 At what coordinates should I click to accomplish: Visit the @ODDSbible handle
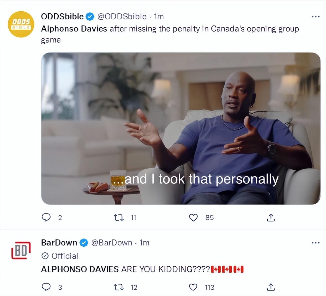[122, 16]
